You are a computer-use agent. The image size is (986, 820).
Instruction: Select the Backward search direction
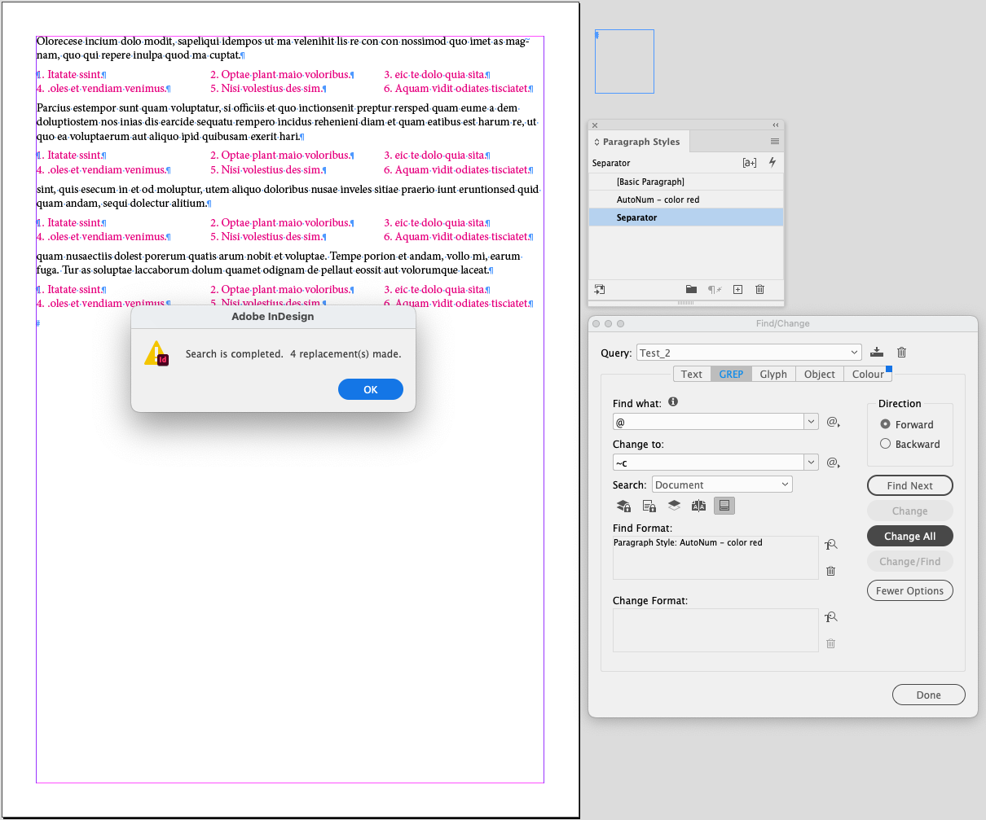click(x=885, y=444)
